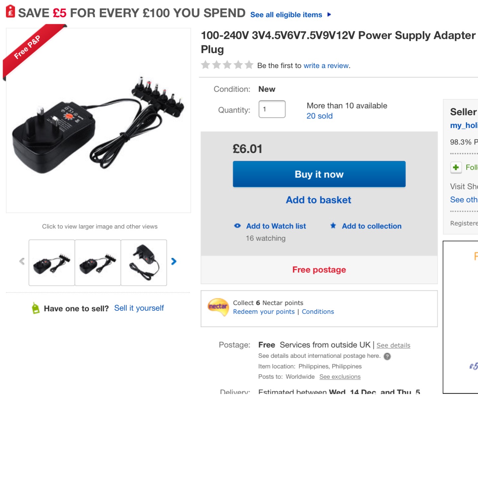Show previous thumbnails with left arrow
The width and height of the screenshot is (478, 478).
pyautogui.click(x=22, y=262)
